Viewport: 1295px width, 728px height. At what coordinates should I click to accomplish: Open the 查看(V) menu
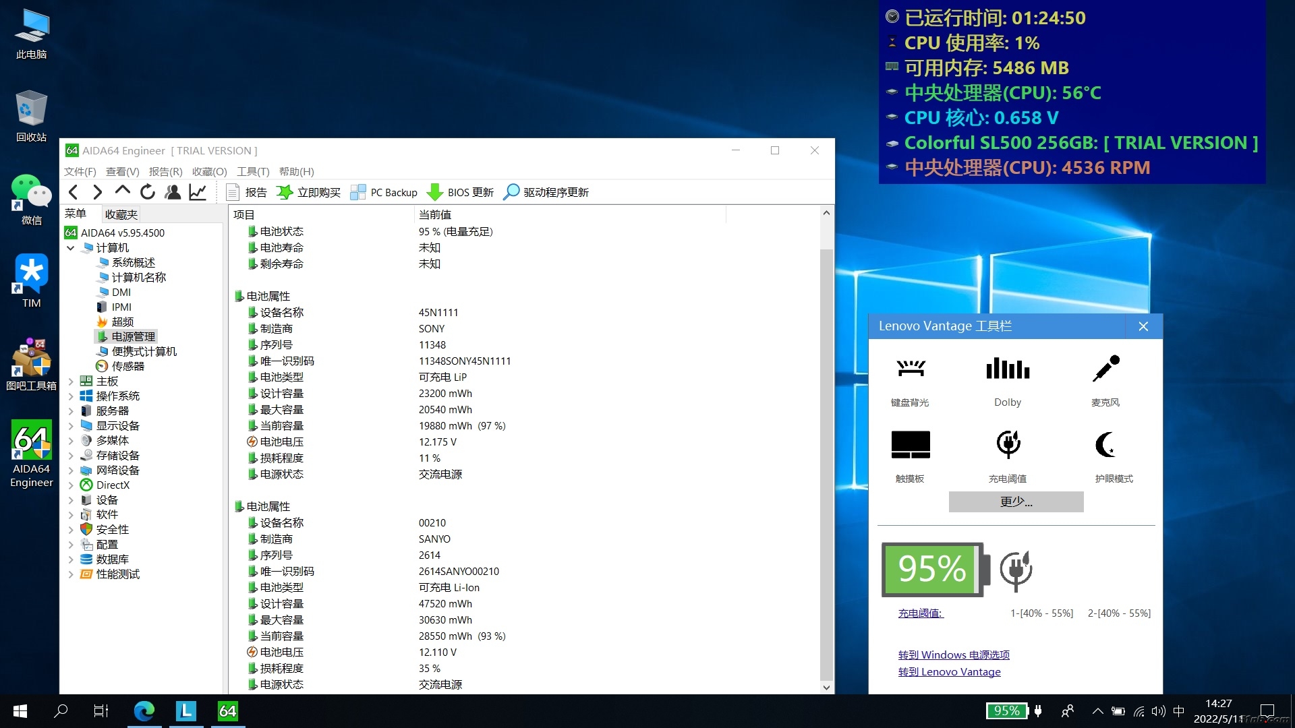(123, 172)
